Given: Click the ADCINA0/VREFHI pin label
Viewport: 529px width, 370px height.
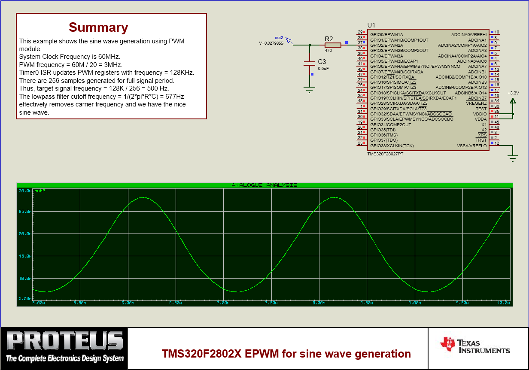Looking at the screenshot, I should pyautogui.click(x=468, y=34).
